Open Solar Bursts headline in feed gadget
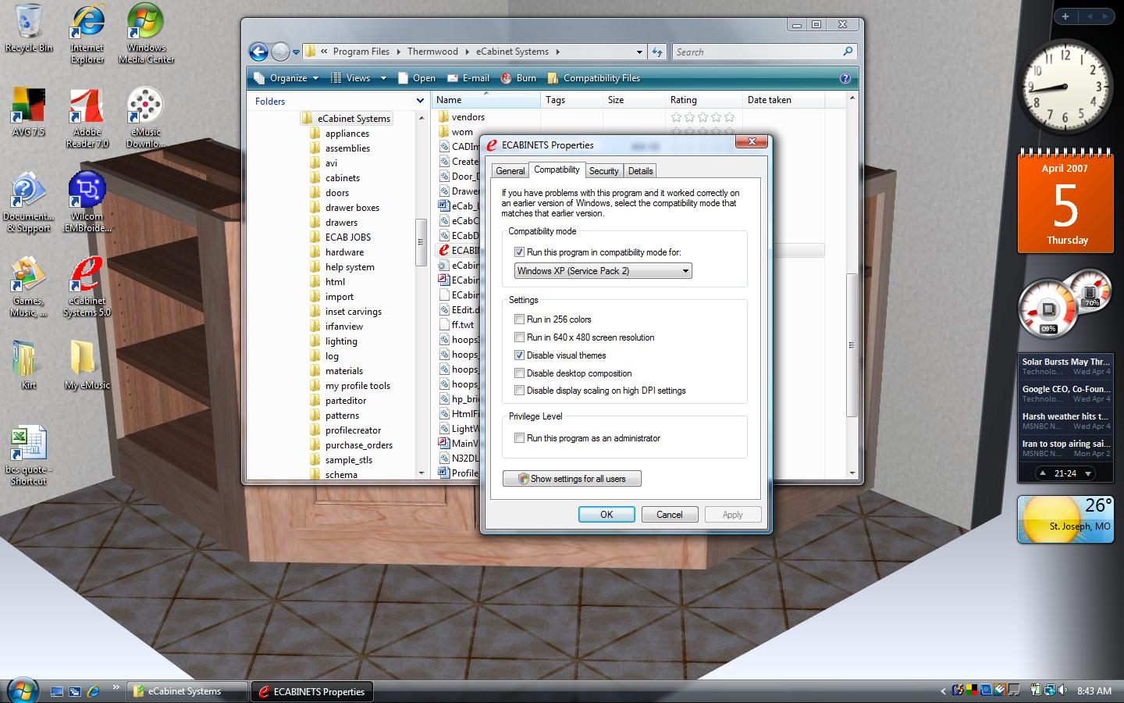Viewport: 1124px width, 703px height. (x=1065, y=366)
